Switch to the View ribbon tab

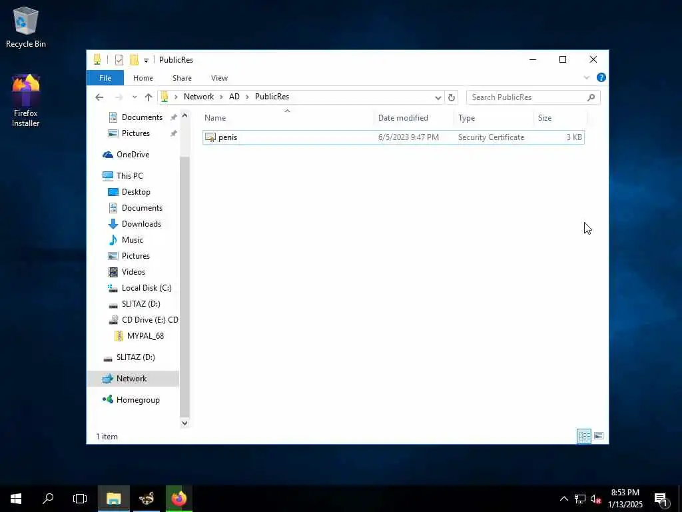click(219, 78)
